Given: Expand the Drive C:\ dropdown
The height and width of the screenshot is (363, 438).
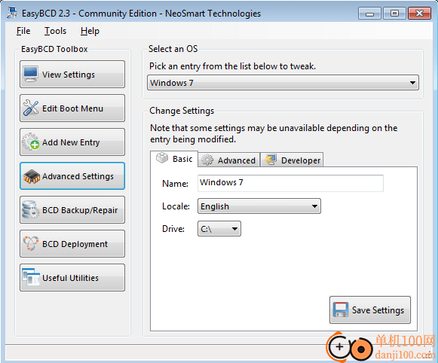Looking at the screenshot, I should click(219, 229).
